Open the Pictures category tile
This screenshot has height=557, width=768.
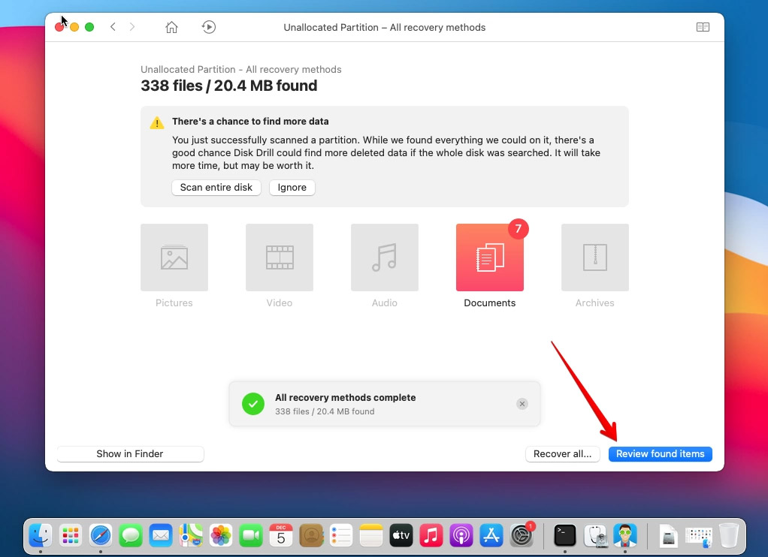coord(174,257)
